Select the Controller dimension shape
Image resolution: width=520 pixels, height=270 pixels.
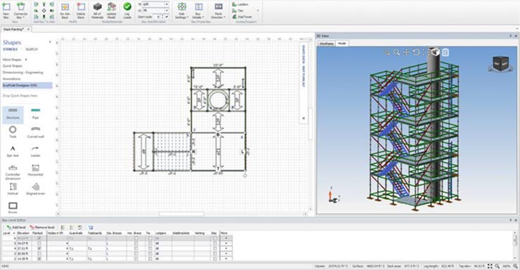tap(13, 172)
